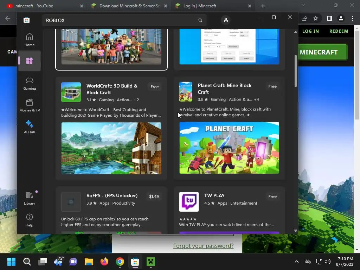
Task: Open the clock and date in the taskbar
Action: coord(345,262)
